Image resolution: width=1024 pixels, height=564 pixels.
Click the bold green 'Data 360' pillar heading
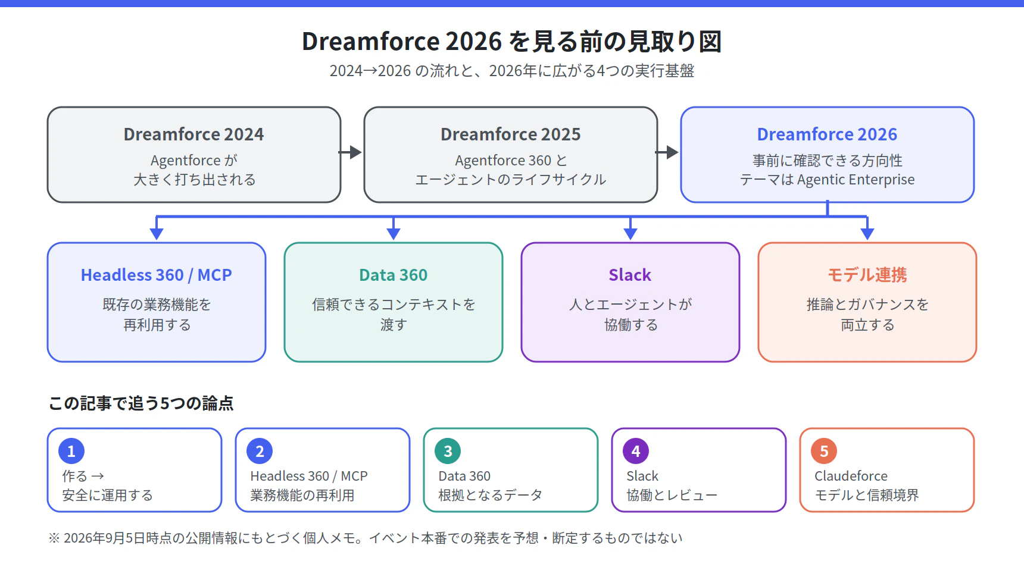tap(394, 275)
